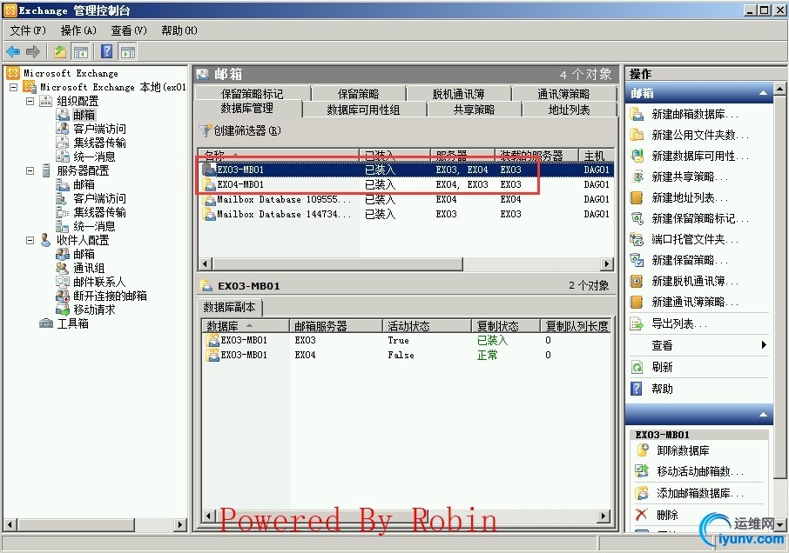Click the 新建数据库可用性组 action icon
The image size is (789, 553).
click(637, 157)
